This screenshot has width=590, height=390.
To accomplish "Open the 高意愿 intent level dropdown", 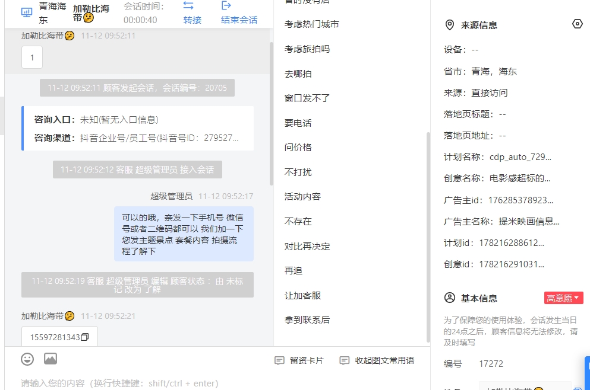I will coord(563,298).
